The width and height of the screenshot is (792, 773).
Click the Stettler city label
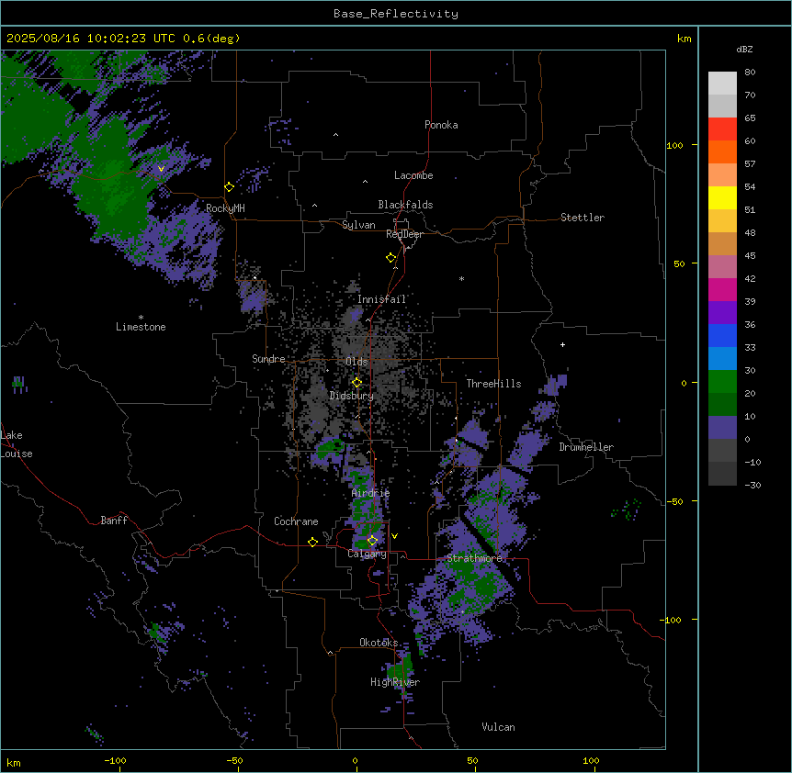[x=582, y=218]
